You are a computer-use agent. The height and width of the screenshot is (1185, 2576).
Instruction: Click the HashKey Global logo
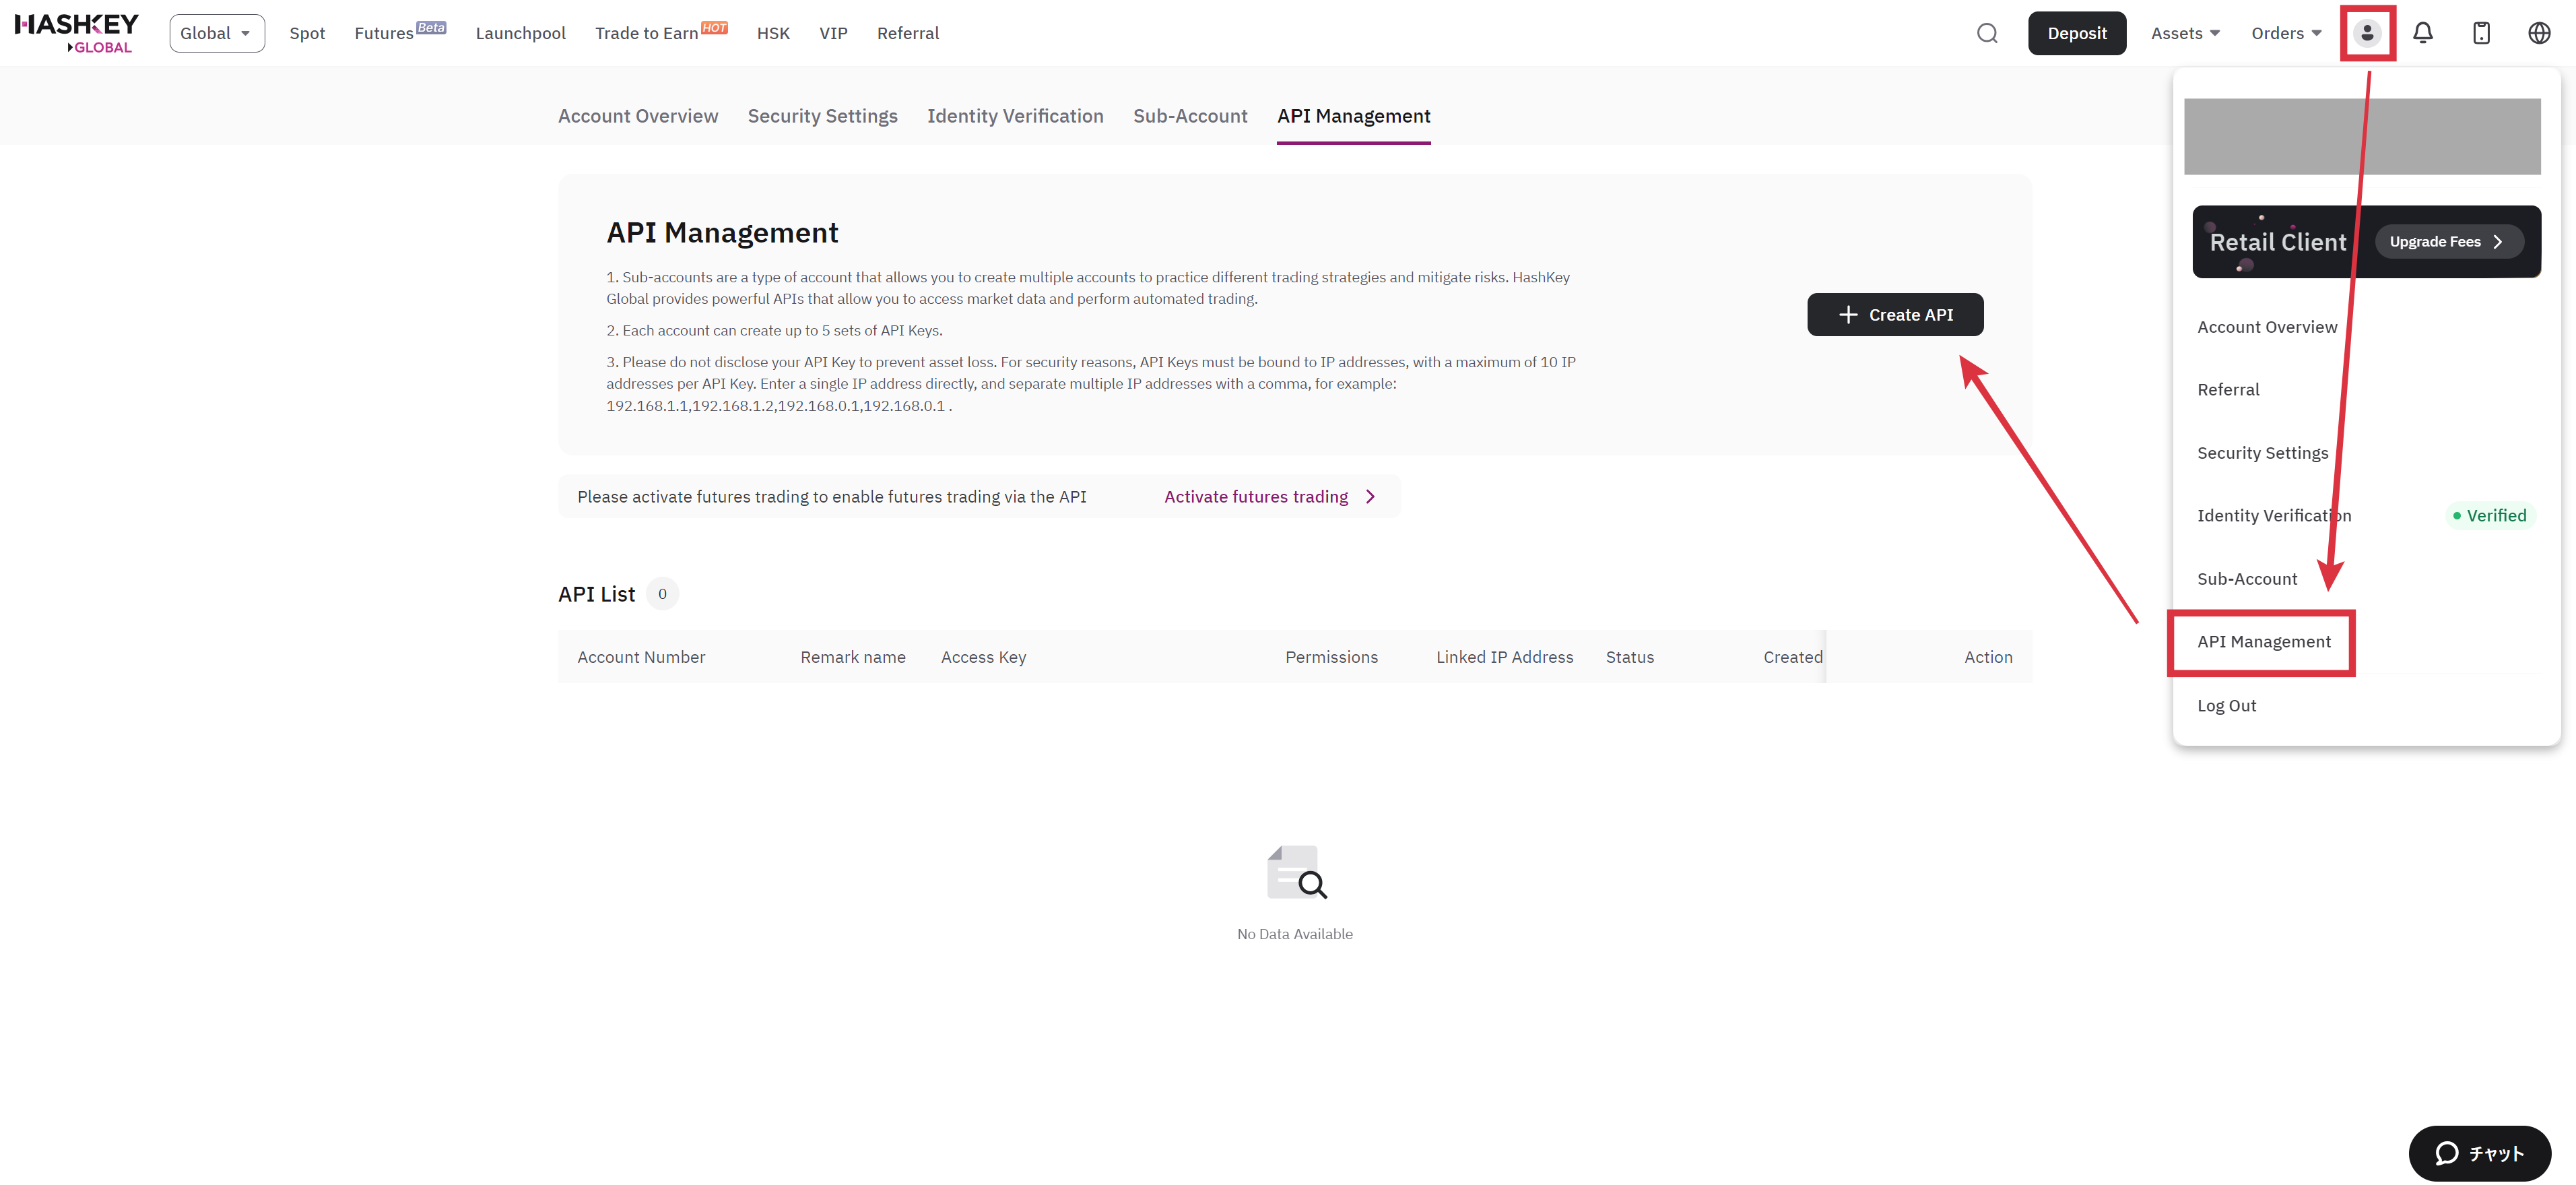pyautogui.click(x=77, y=33)
